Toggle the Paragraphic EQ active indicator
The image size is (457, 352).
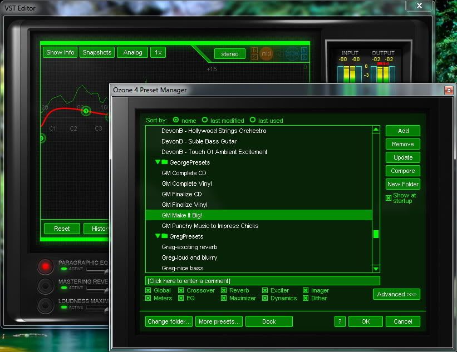pos(64,269)
